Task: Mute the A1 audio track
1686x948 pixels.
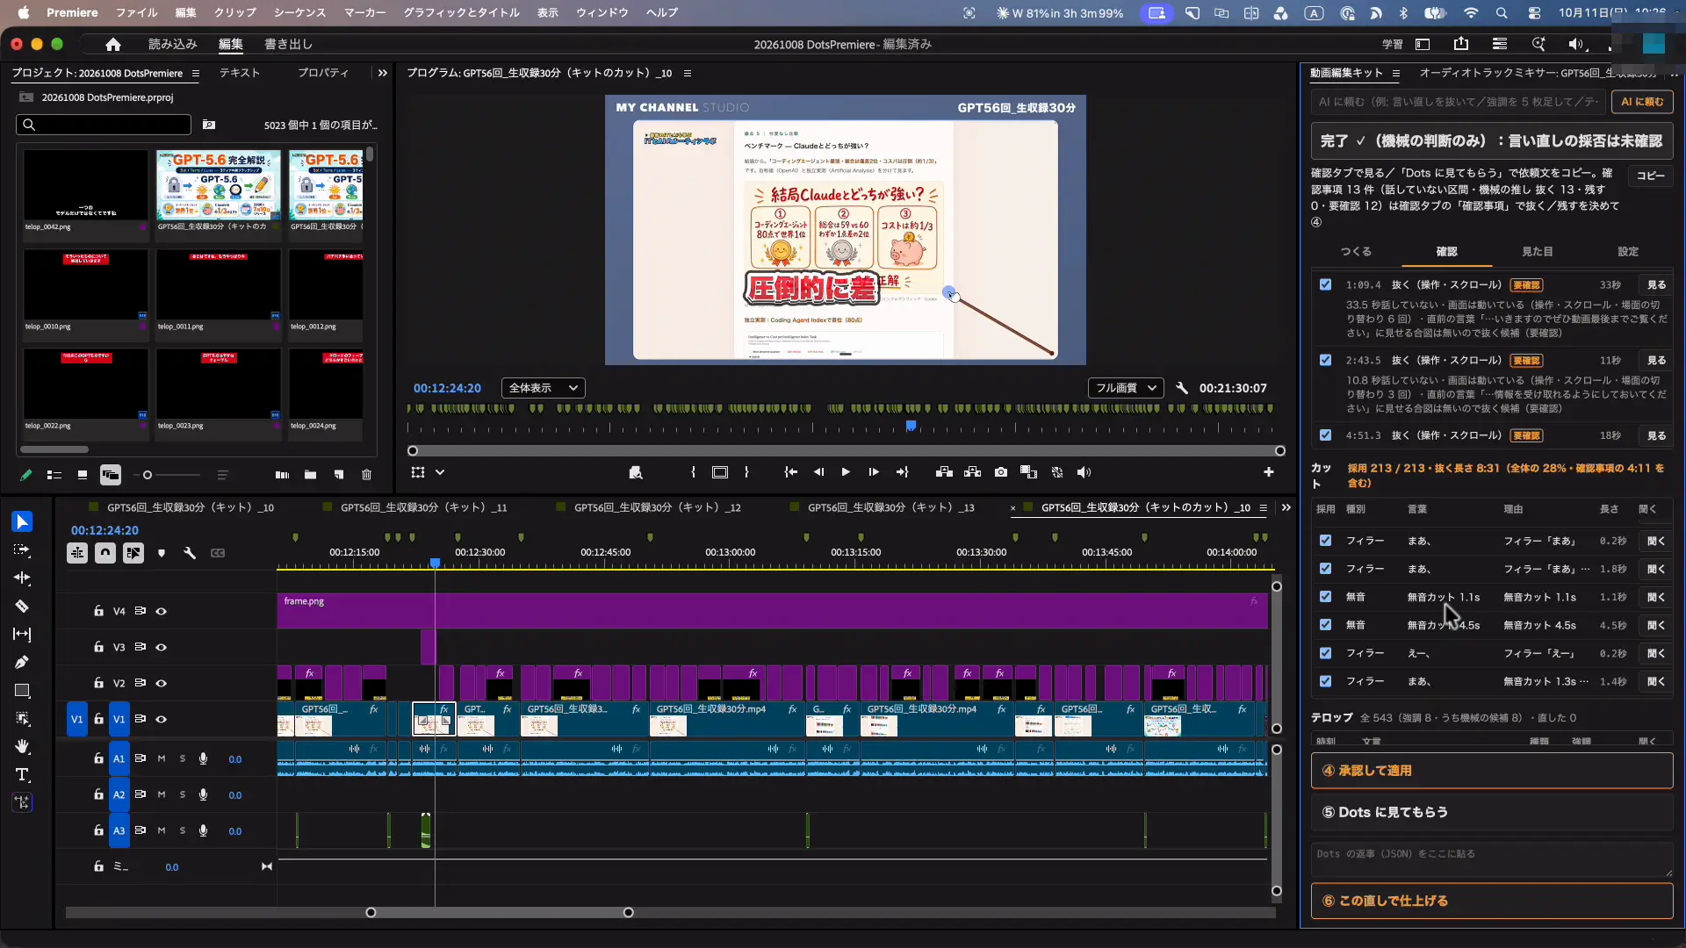Action: point(162,758)
